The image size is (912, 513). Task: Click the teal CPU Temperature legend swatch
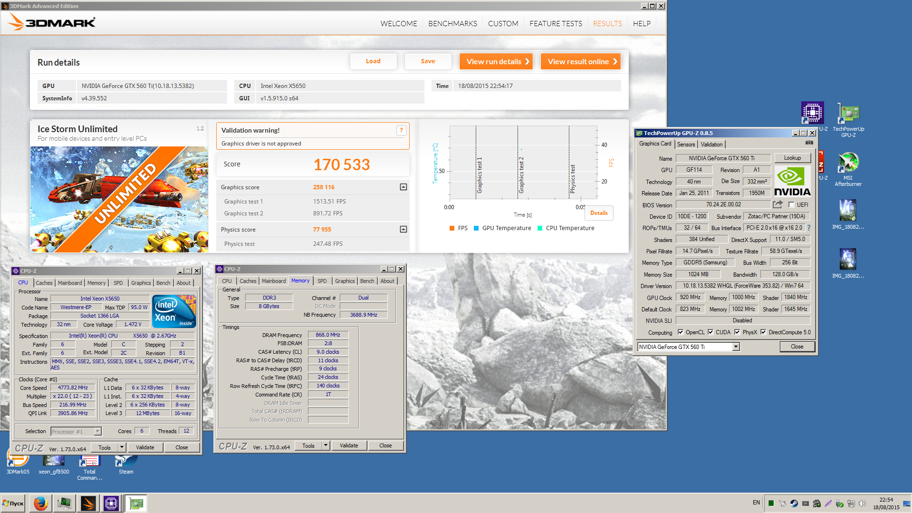[x=540, y=228]
